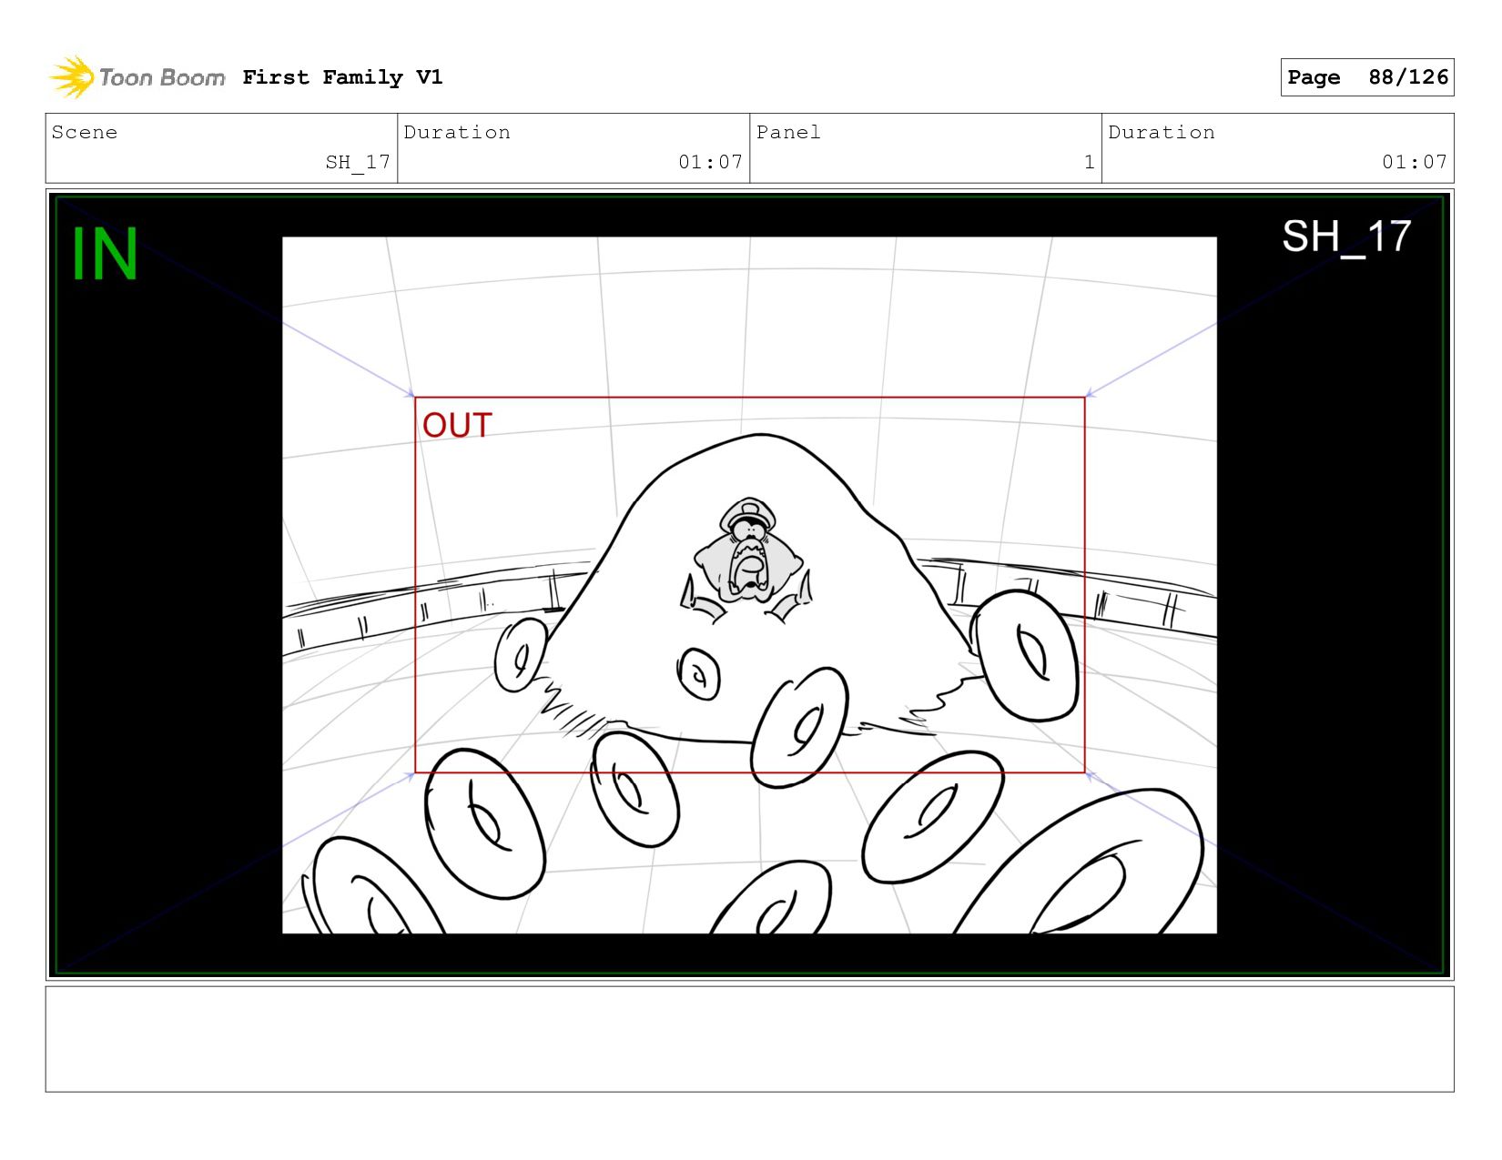Select the scene value 'SH_17' in table
The height and width of the screenshot is (1160, 1502).
358,163
